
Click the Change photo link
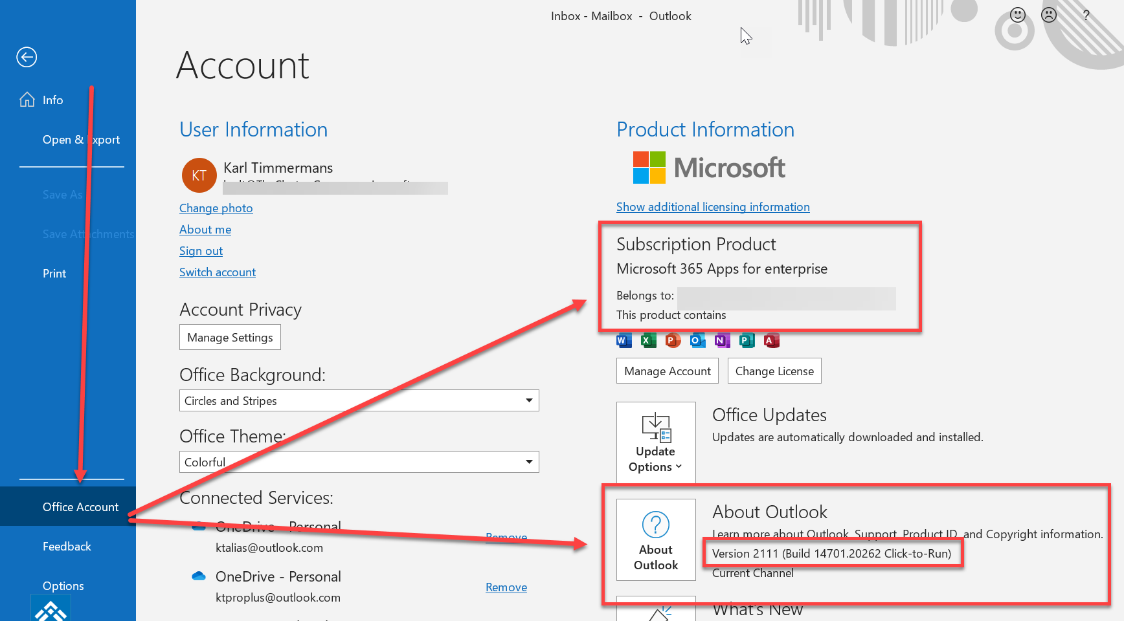click(x=216, y=208)
